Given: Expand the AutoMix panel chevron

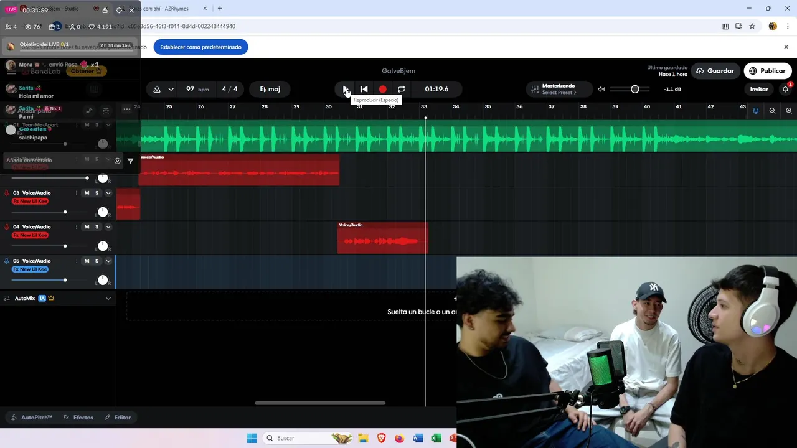Looking at the screenshot, I should (108, 299).
